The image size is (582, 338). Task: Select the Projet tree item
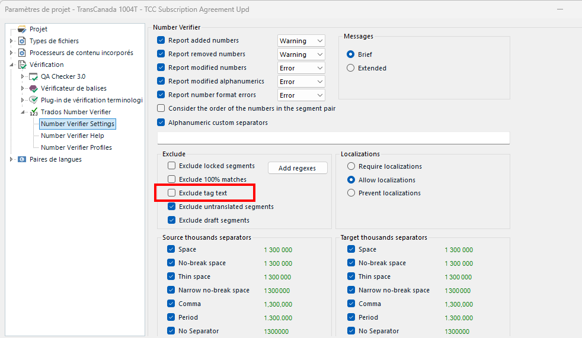coord(39,29)
